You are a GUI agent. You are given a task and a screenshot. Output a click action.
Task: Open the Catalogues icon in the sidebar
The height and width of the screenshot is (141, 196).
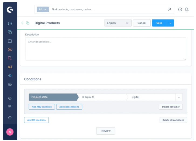click(x=10, y=32)
